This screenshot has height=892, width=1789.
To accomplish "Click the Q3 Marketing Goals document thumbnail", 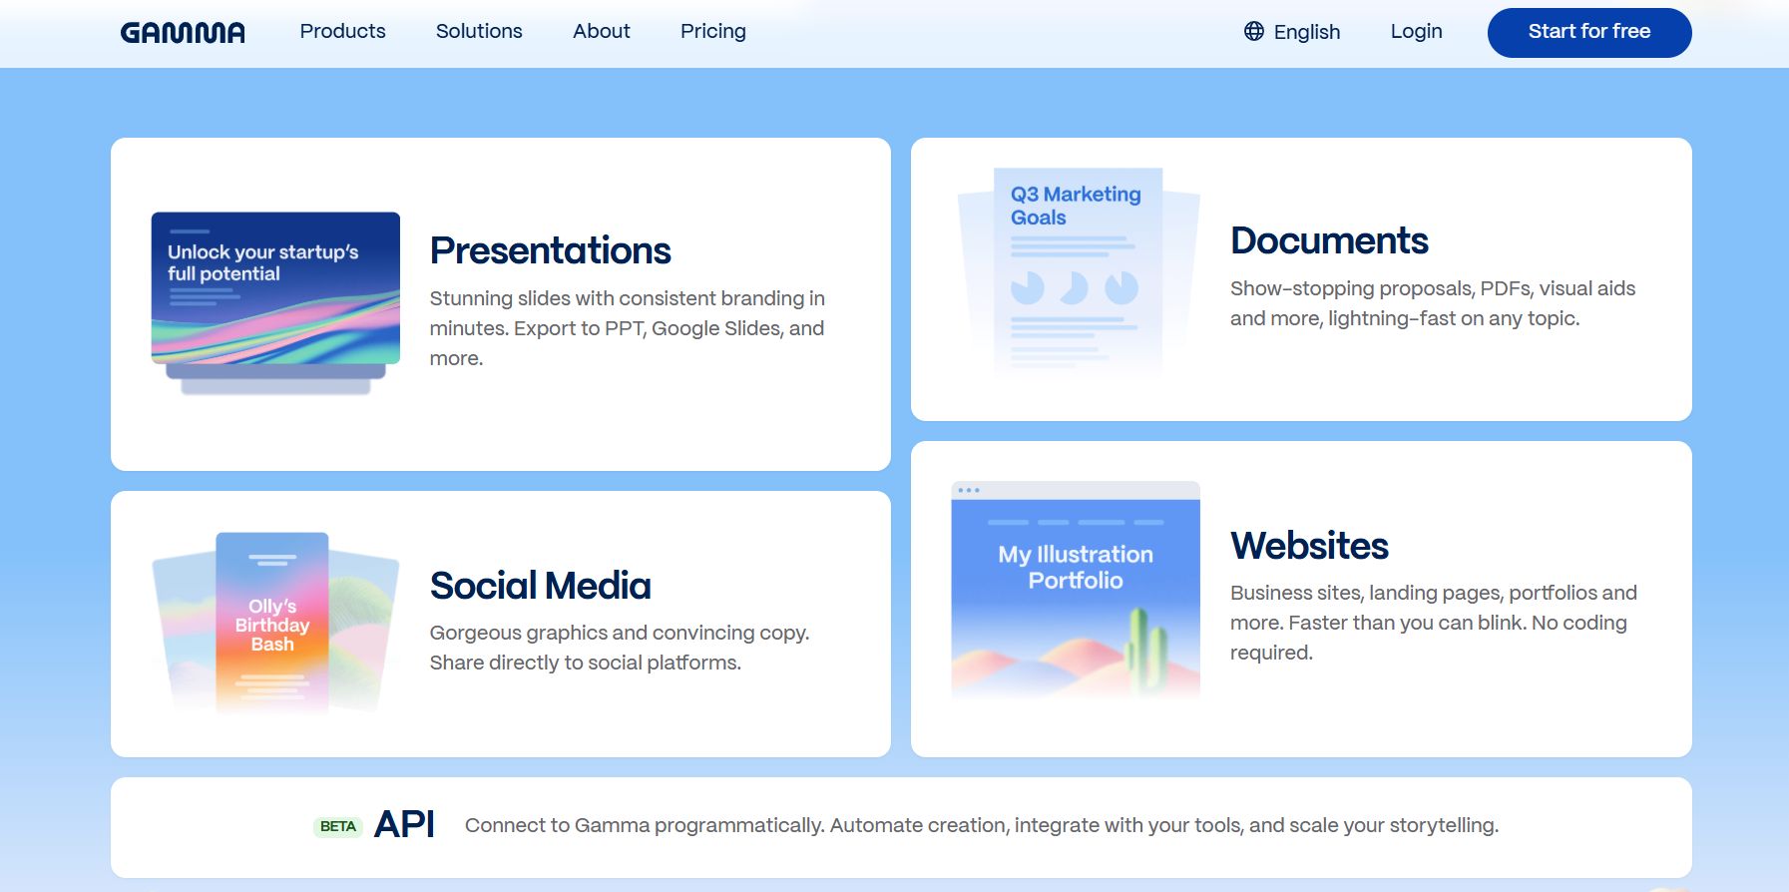I will [x=1078, y=272].
